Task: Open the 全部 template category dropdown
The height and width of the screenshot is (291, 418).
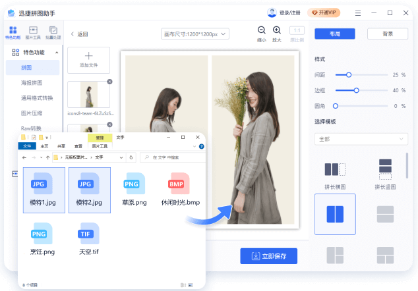Action: pos(361,139)
